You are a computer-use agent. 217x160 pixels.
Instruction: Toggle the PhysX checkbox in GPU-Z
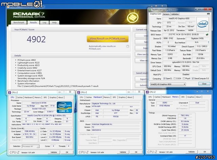(184, 79)
